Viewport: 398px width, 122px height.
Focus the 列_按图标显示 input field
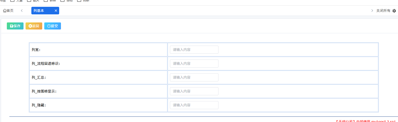click(194, 91)
